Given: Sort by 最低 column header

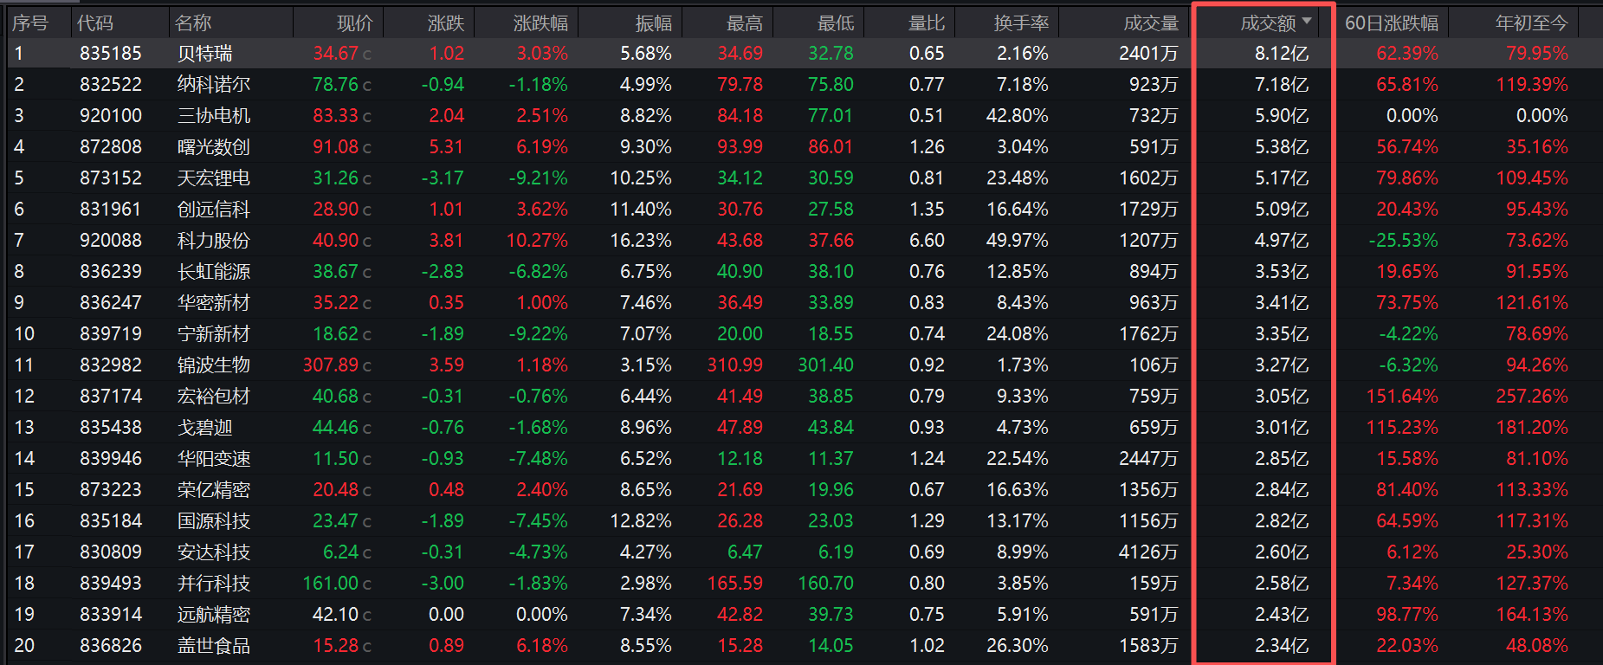Looking at the screenshot, I should 836,23.
